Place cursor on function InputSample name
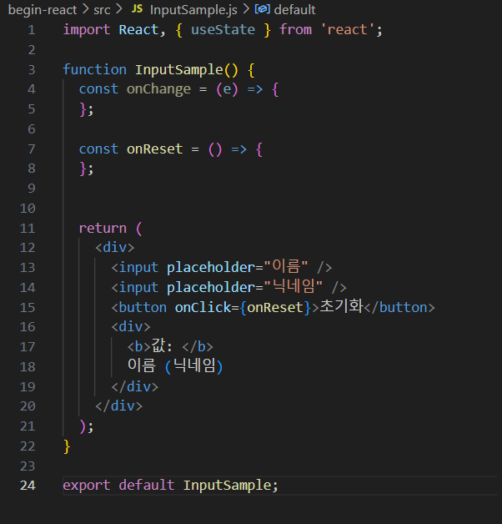This screenshot has width=502, height=524. click(178, 70)
